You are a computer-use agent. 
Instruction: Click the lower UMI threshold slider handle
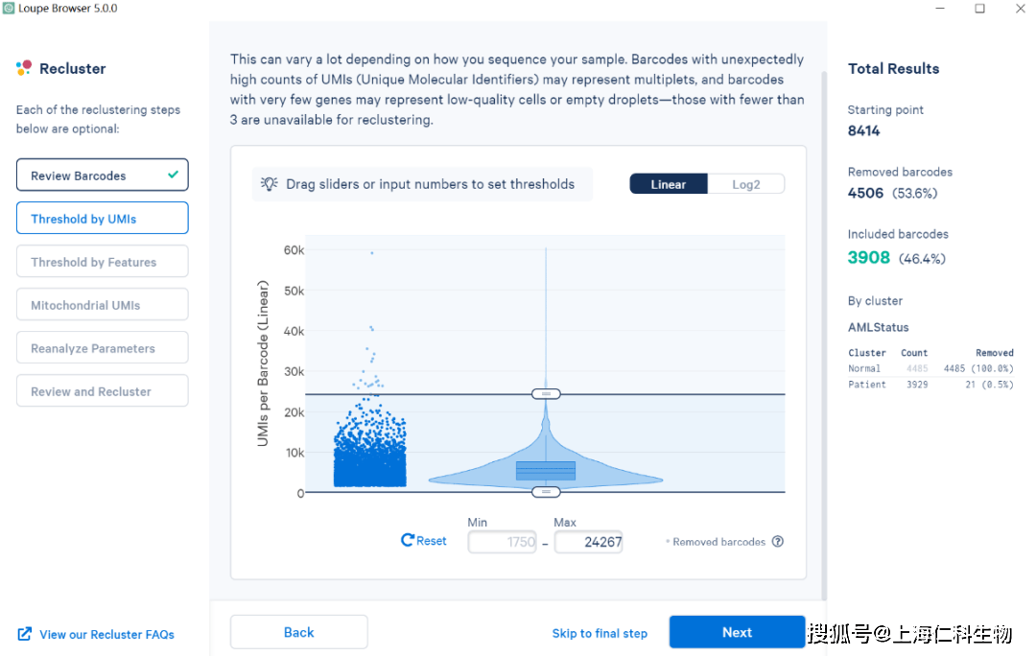(x=546, y=492)
